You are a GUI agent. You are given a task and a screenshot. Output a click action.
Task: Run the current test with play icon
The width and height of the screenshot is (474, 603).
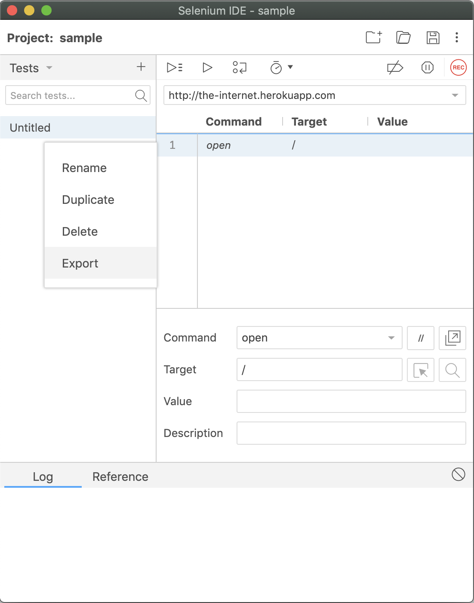(x=207, y=68)
